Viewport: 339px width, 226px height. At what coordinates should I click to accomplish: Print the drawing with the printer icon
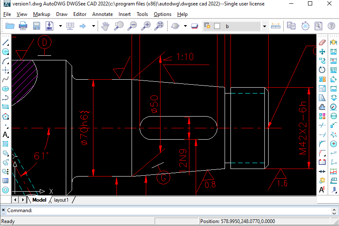click(x=23, y=26)
